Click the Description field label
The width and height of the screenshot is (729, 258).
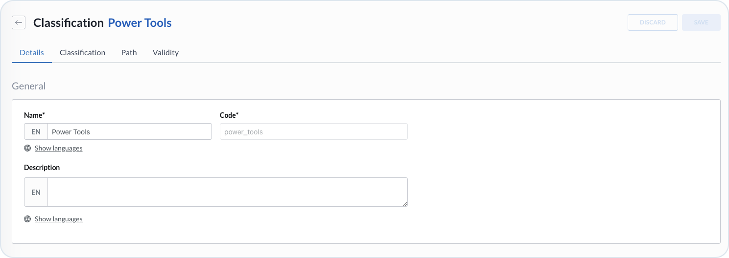42,168
